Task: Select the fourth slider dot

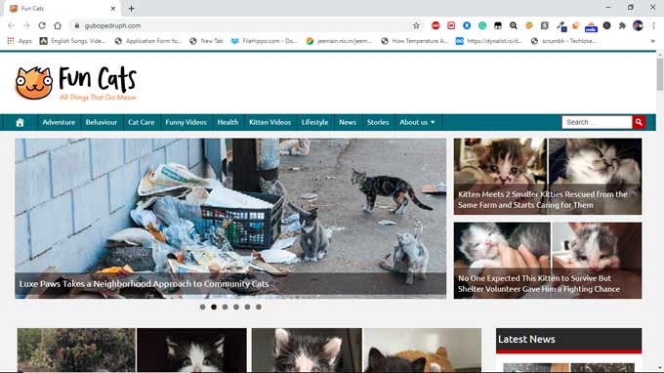Action: 236,307
